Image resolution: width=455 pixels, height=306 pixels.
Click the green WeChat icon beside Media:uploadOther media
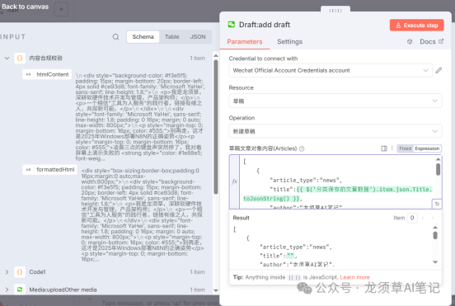(20, 290)
